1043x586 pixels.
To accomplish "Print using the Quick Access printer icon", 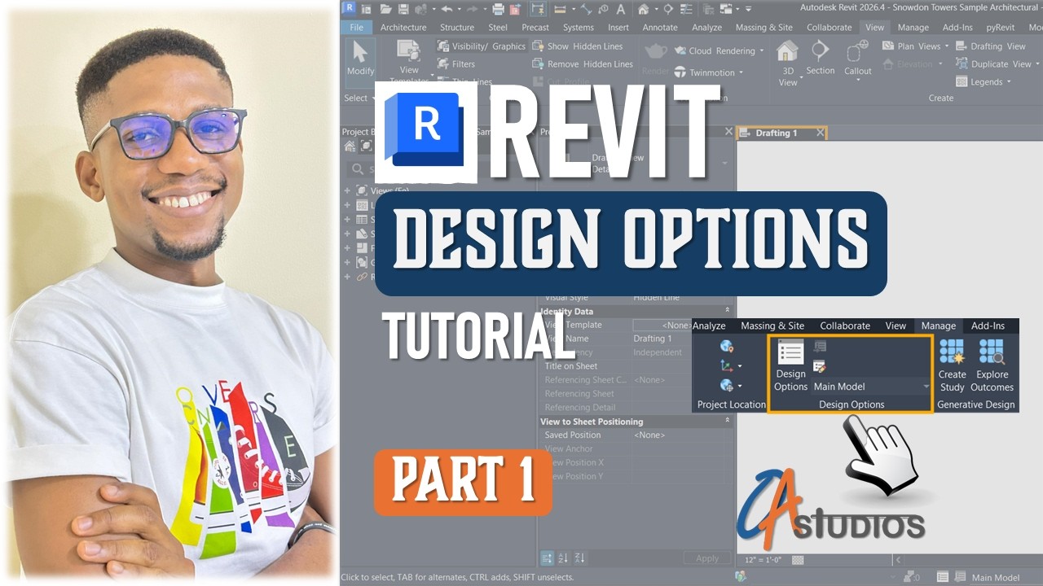I will point(499,10).
